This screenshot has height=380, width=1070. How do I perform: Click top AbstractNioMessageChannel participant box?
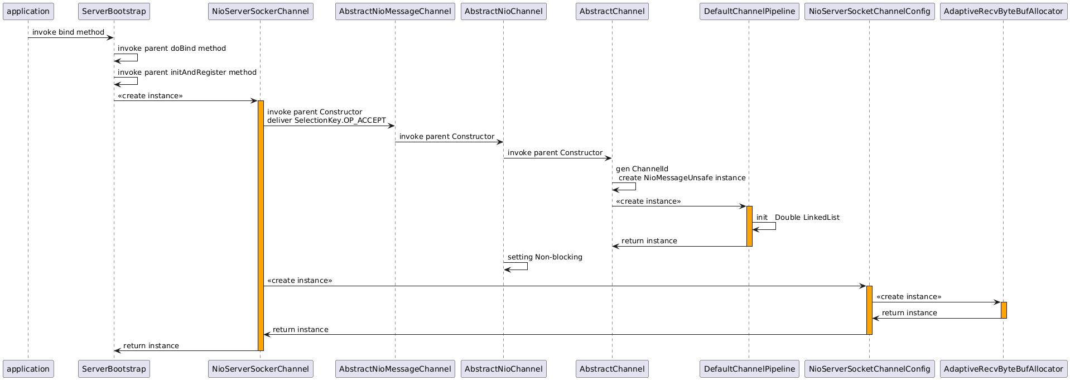coord(395,11)
